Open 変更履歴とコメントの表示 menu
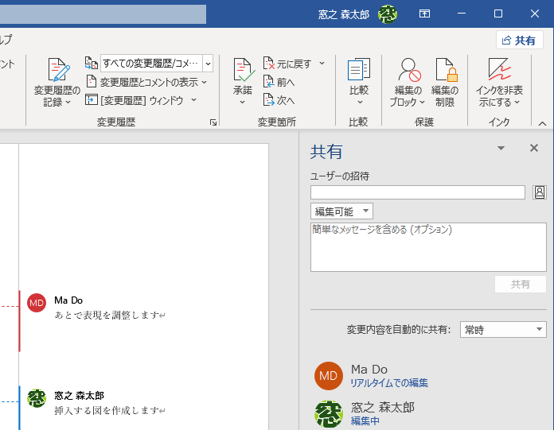Image resolution: width=554 pixels, height=430 pixels. coord(146,82)
